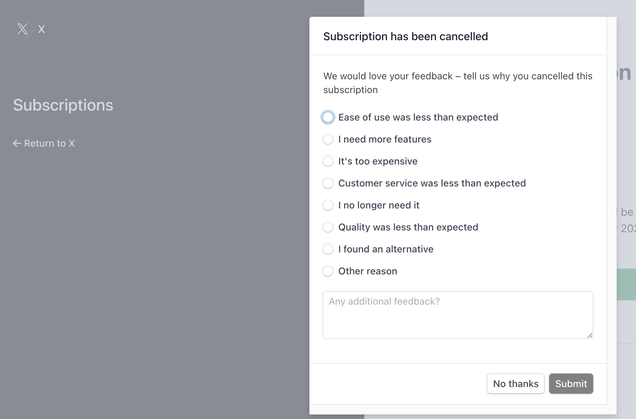Click the additional feedback text area

[x=458, y=315]
